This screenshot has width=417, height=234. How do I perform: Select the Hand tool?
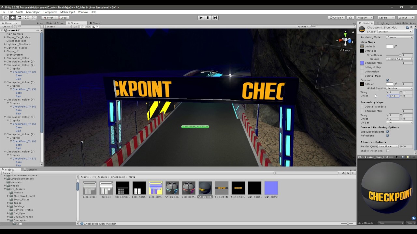(6, 18)
